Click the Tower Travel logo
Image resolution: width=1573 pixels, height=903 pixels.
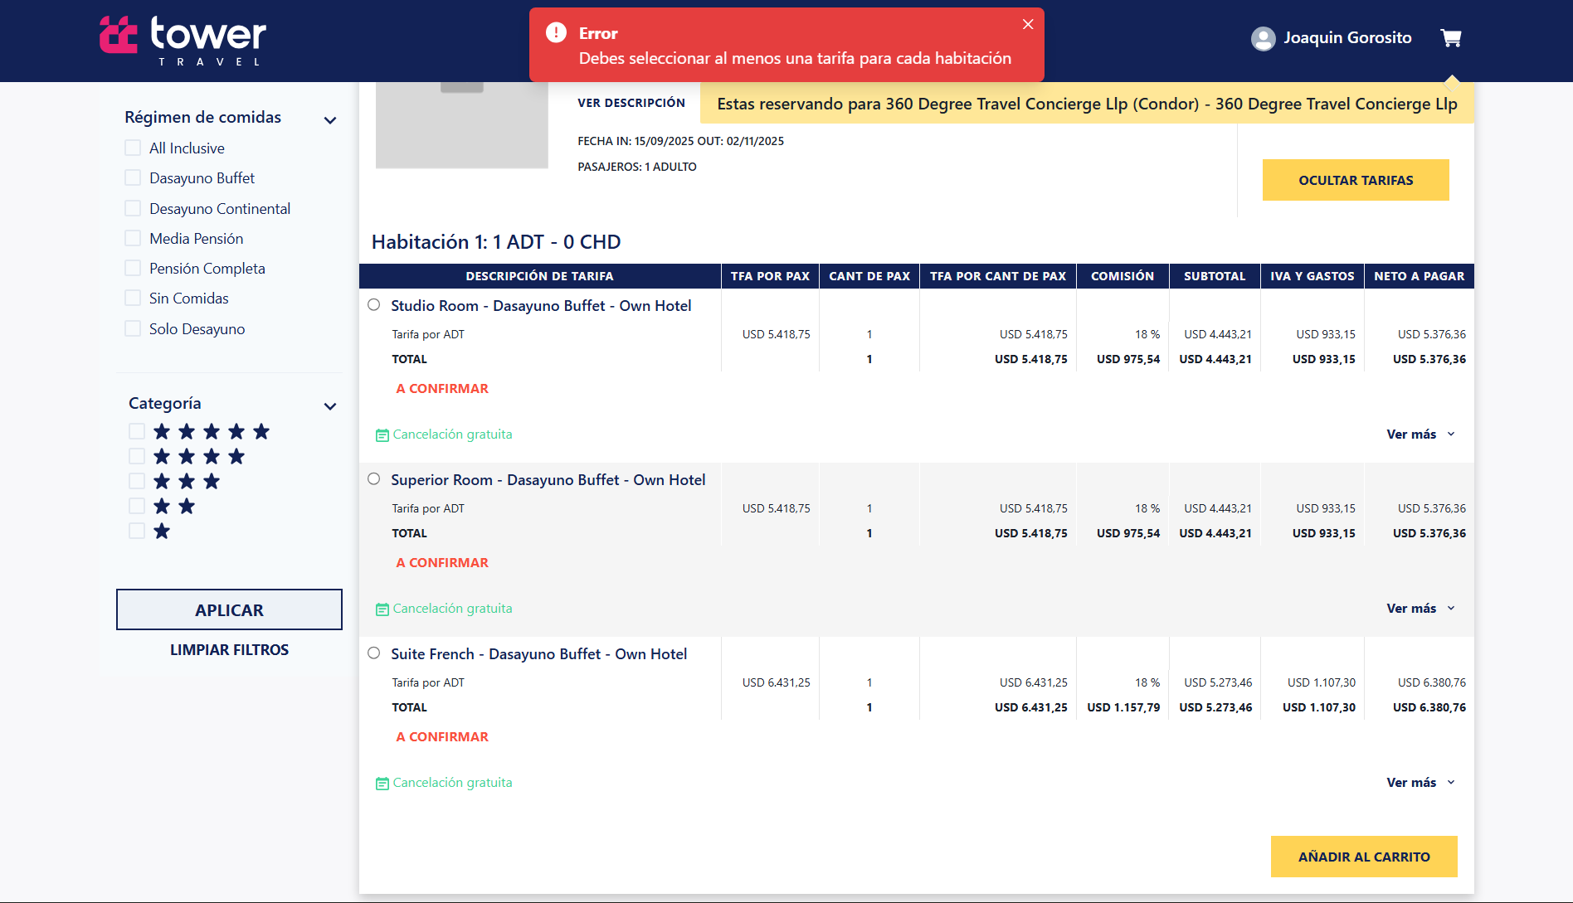[183, 40]
